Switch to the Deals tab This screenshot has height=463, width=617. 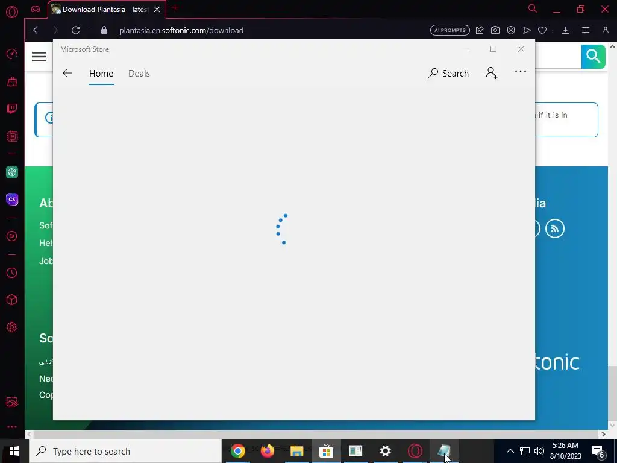(x=139, y=73)
